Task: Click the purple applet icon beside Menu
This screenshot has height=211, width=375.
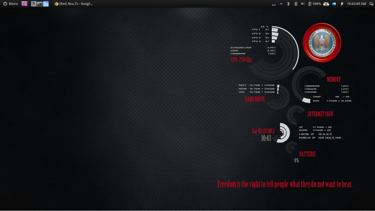Action: (24, 4)
